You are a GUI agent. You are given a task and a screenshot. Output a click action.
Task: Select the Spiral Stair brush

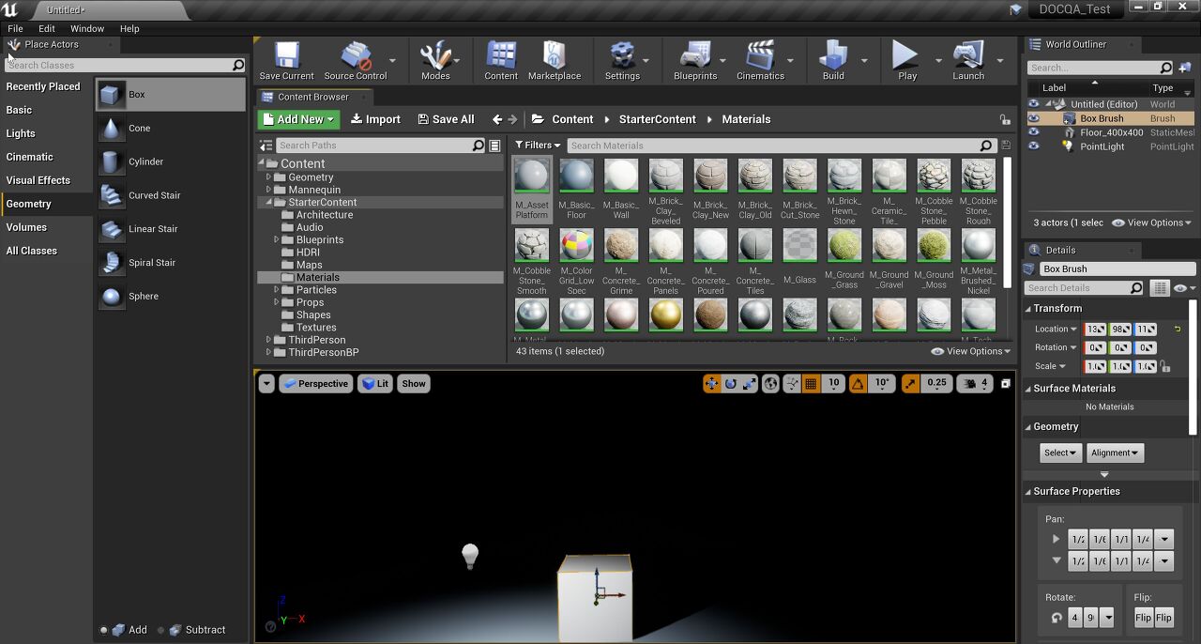pos(171,263)
